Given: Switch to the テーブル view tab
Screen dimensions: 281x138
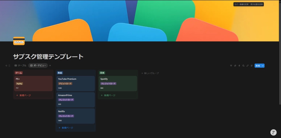Looking at the screenshot, I should coord(20,66).
